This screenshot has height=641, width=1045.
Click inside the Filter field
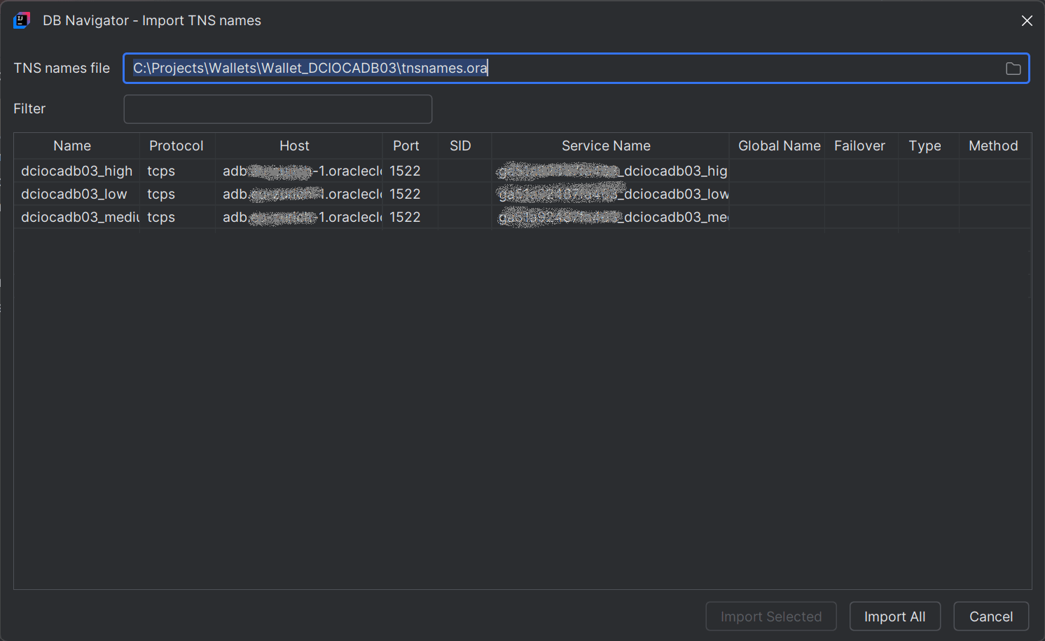coord(277,109)
